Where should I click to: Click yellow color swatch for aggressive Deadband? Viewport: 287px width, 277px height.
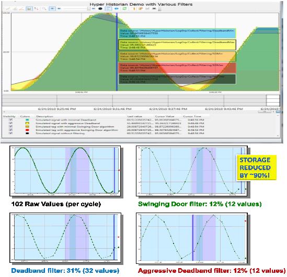27,123
